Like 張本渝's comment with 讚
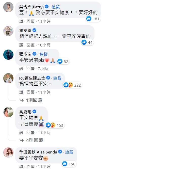179x170 pixels. coord(21,69)
